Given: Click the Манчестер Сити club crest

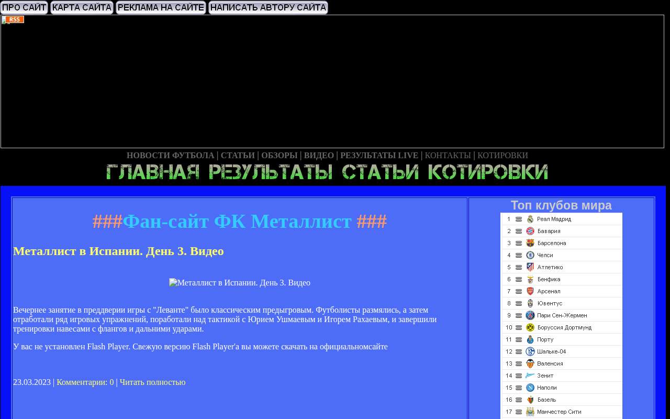Looking at the screenshot, I should [x=530, y=412].
